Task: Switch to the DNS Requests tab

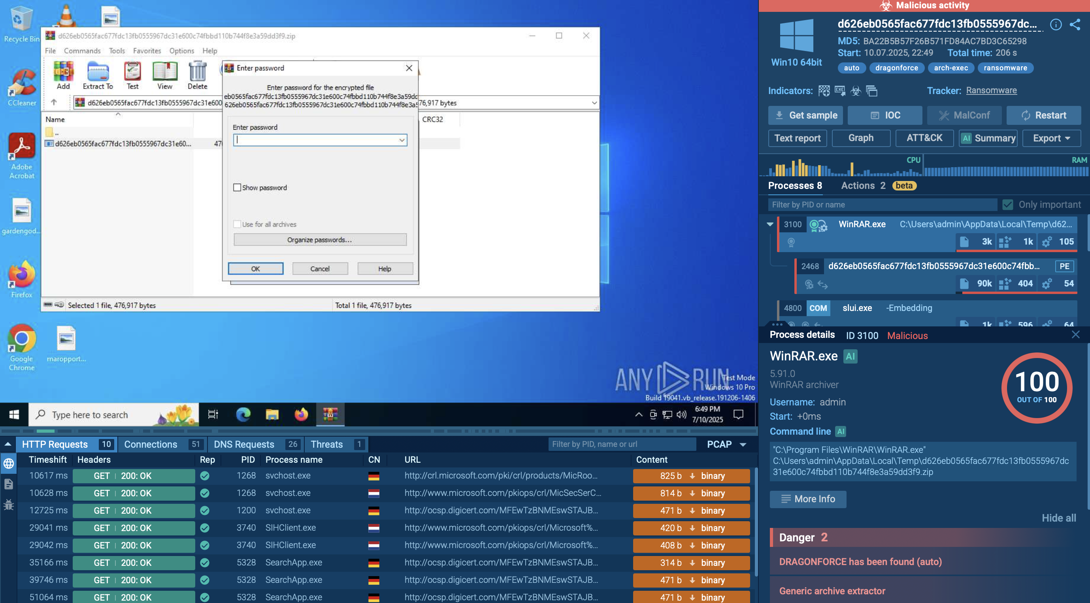Action: point(244,444)
